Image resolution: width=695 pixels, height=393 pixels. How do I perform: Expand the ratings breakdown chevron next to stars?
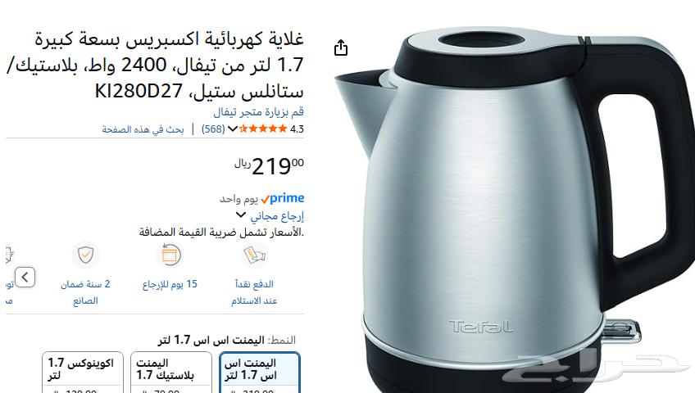233,129
